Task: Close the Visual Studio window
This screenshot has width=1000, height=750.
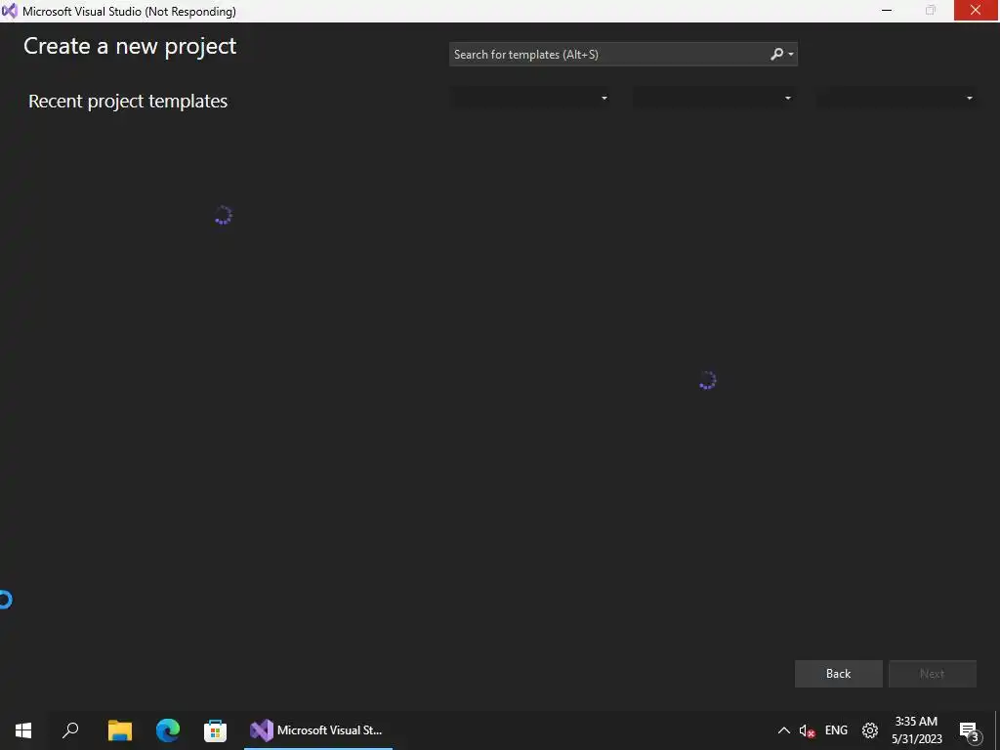Action: click(976, 10)
